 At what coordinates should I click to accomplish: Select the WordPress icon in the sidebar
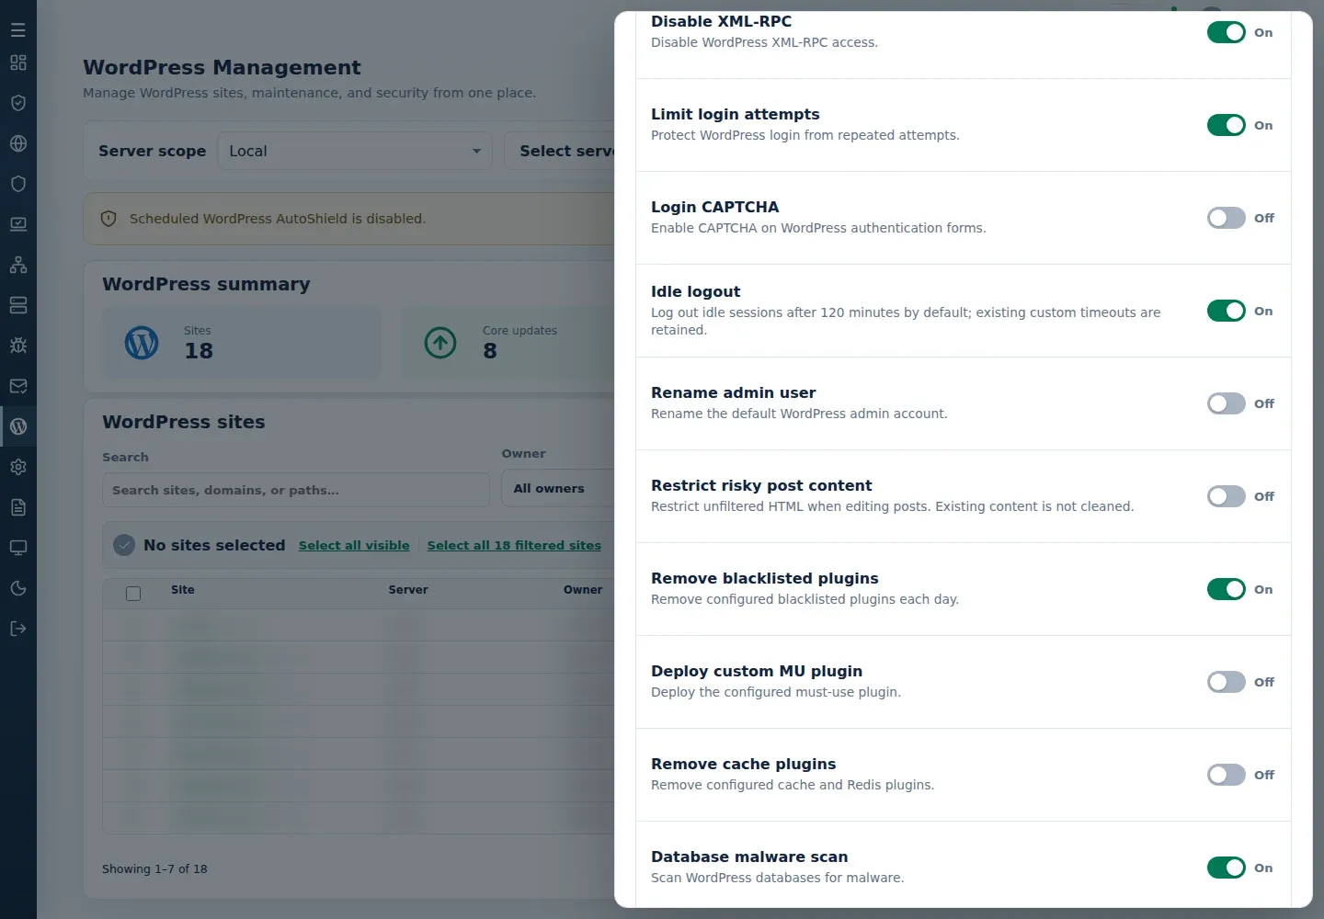tap(18, 426)
